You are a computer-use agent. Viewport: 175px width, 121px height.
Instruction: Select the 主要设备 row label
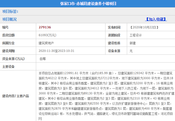point(8,66)
